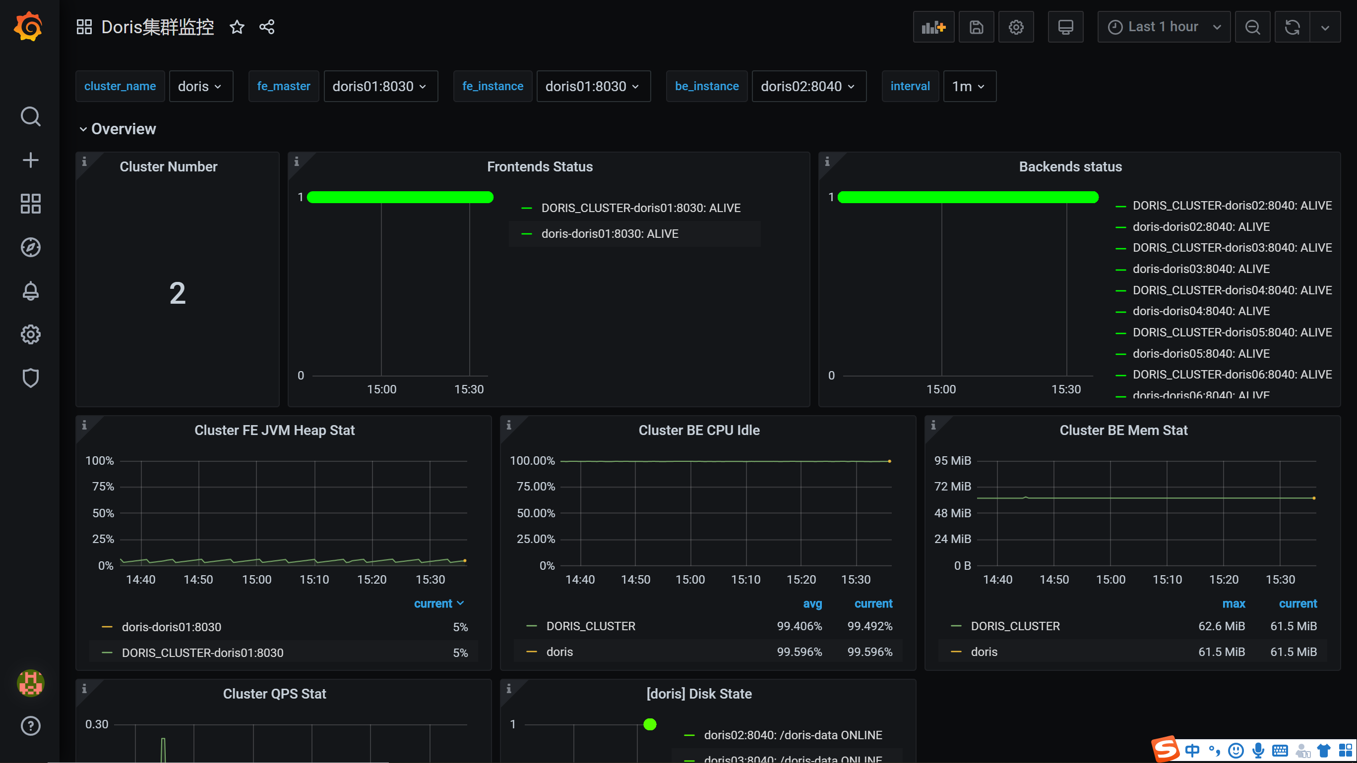Toggle doris series in BE Mem Stat legend
The height and width of the screenshot is (763, 1357).
tap(984, 652)
